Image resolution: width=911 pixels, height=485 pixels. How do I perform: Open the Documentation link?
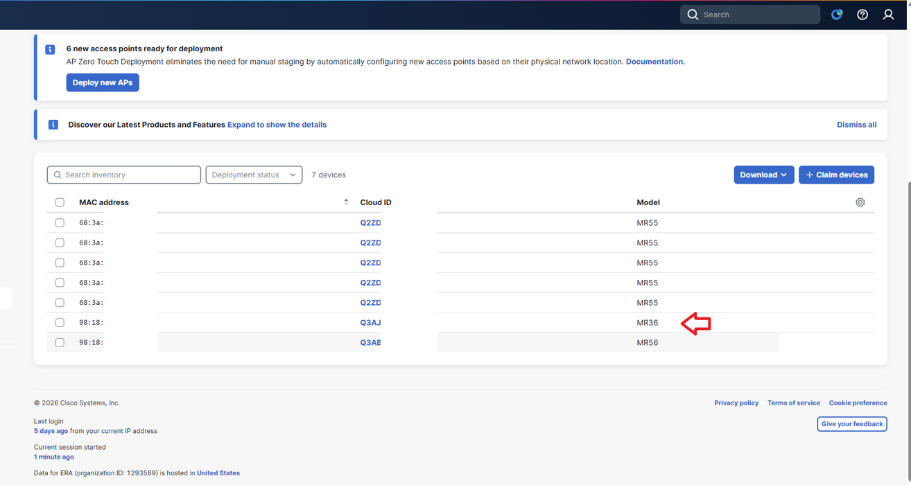point(654,62)
